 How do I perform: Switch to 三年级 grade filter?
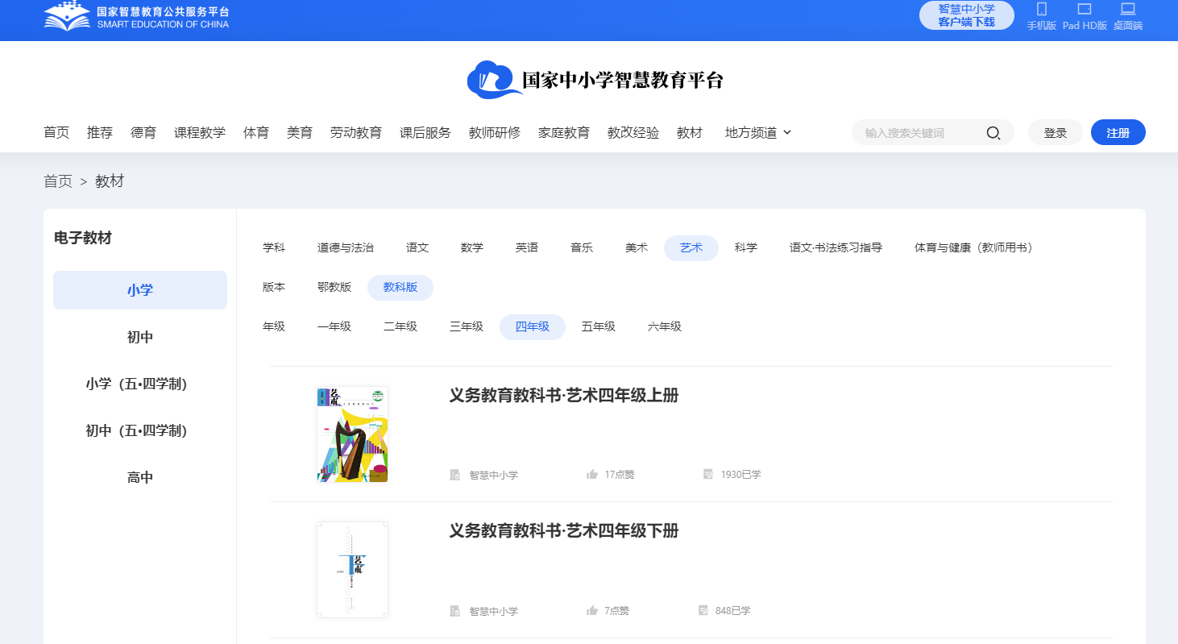click(467, 326)
